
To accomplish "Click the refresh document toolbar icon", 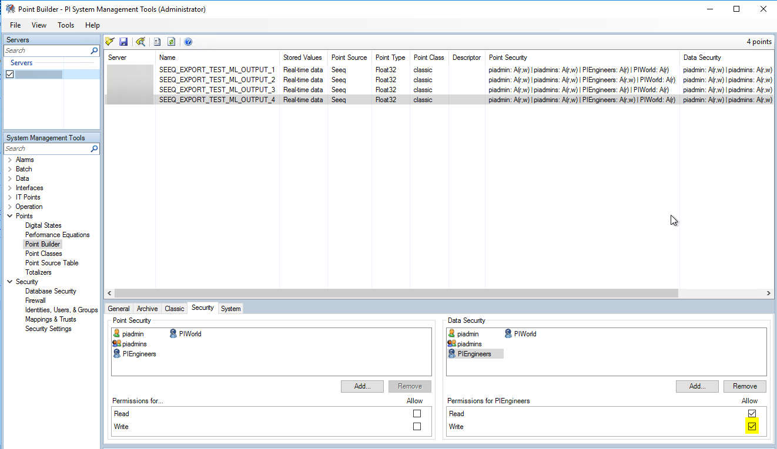I will click(x=172, y=42).
